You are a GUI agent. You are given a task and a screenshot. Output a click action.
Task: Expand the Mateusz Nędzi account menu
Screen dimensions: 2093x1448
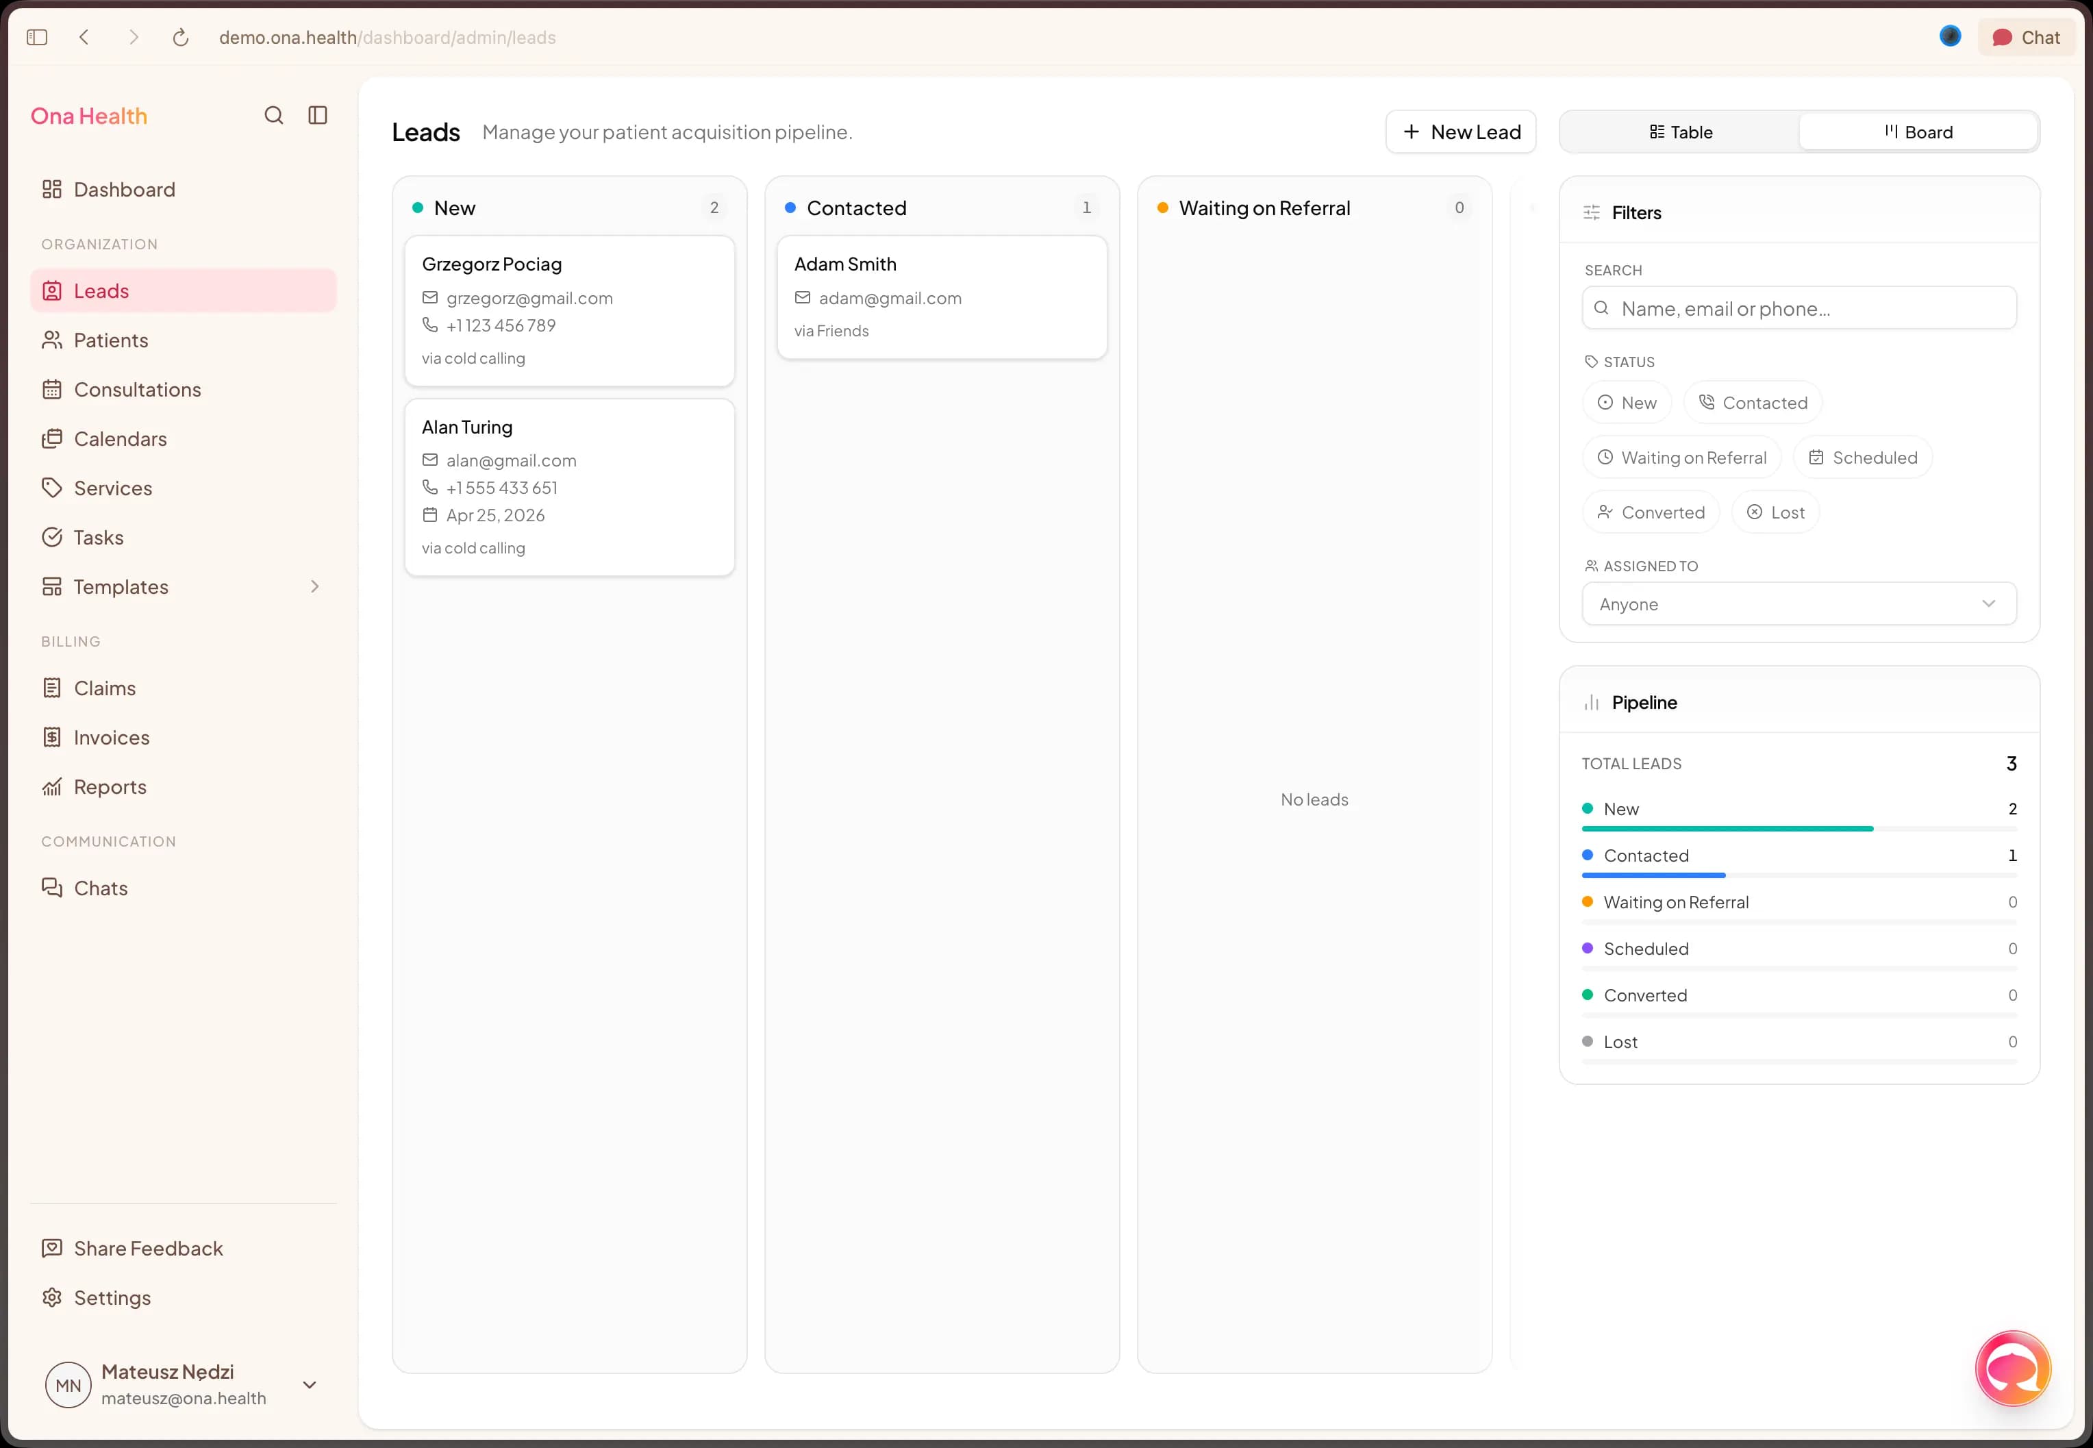tap(310, 1384)
